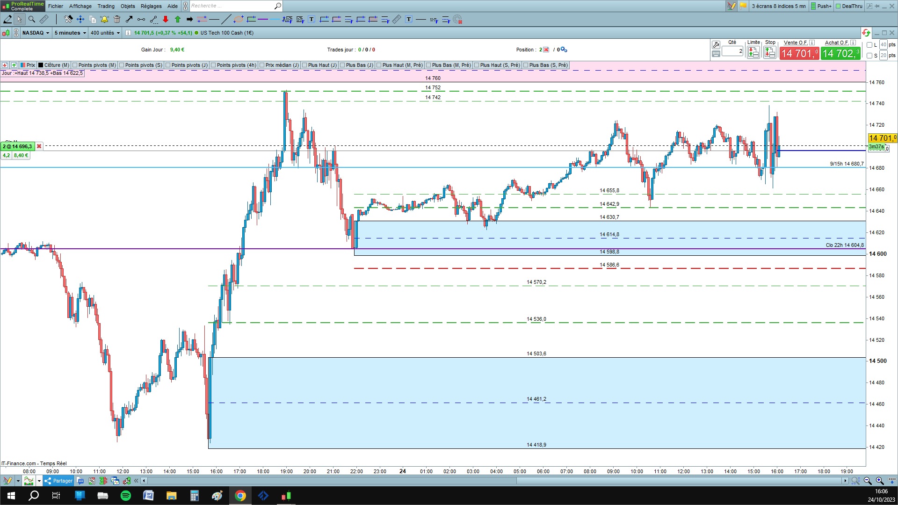Click the red Vente 14 701 sell button
Viewport: 898px width, 505px height.
click(x=799, y=54)
